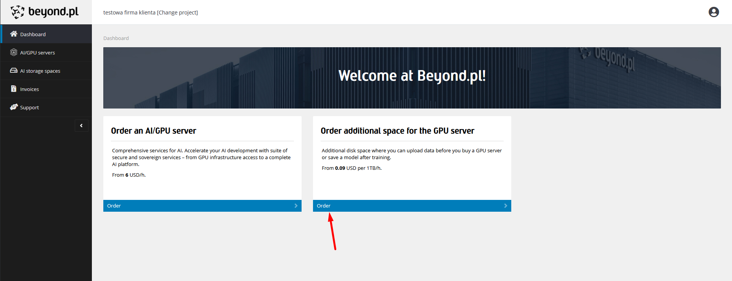Click chevron on additional space Order bar
Image resolution: width=732 pixels, height=281 pixels.
pos(506,206)
